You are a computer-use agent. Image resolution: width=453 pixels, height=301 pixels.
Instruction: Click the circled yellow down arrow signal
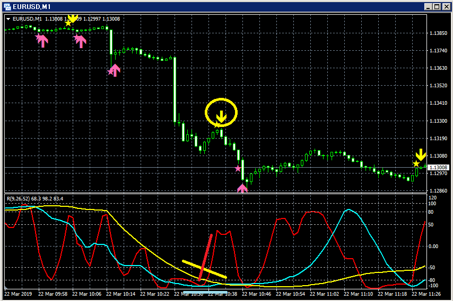click(221, 116)
